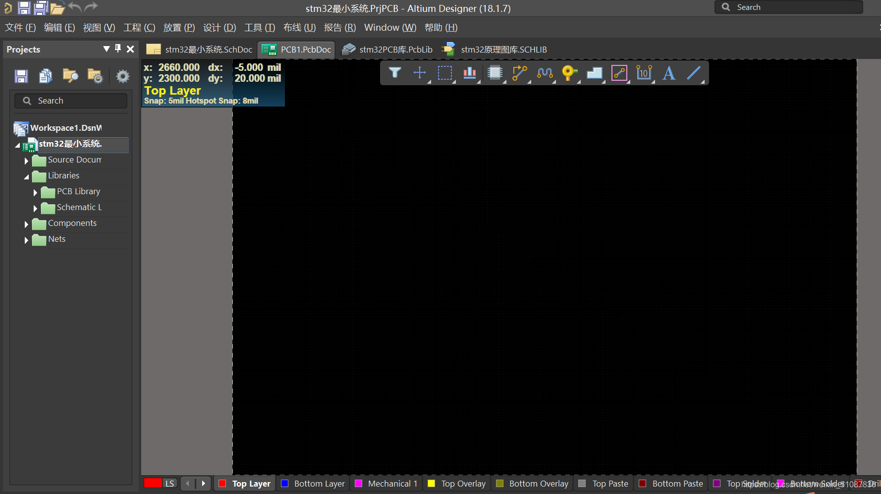Choose the place component chip icon
The height and width of the screenshot is (494, 881).
pyautogui.click(x=495, y=73)
